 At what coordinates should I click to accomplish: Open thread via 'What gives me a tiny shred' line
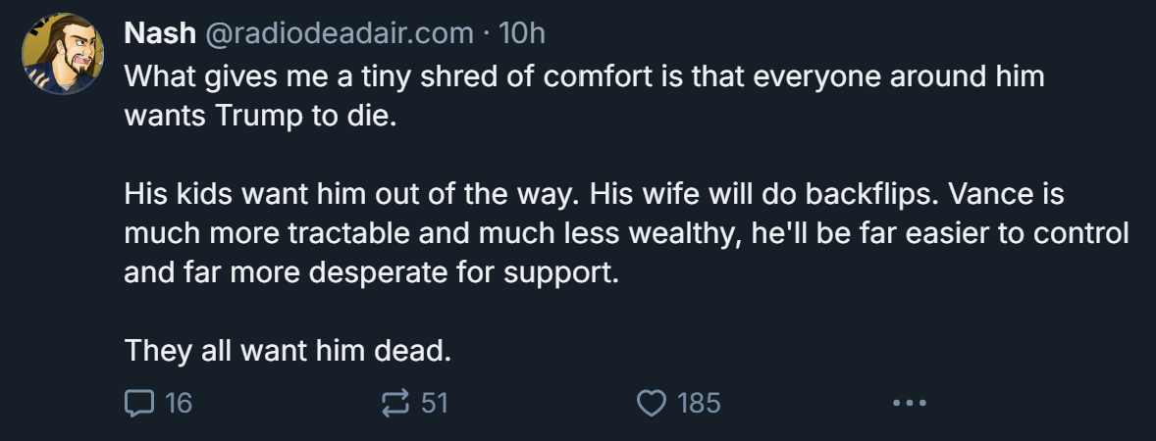click(x=584, y=76)
